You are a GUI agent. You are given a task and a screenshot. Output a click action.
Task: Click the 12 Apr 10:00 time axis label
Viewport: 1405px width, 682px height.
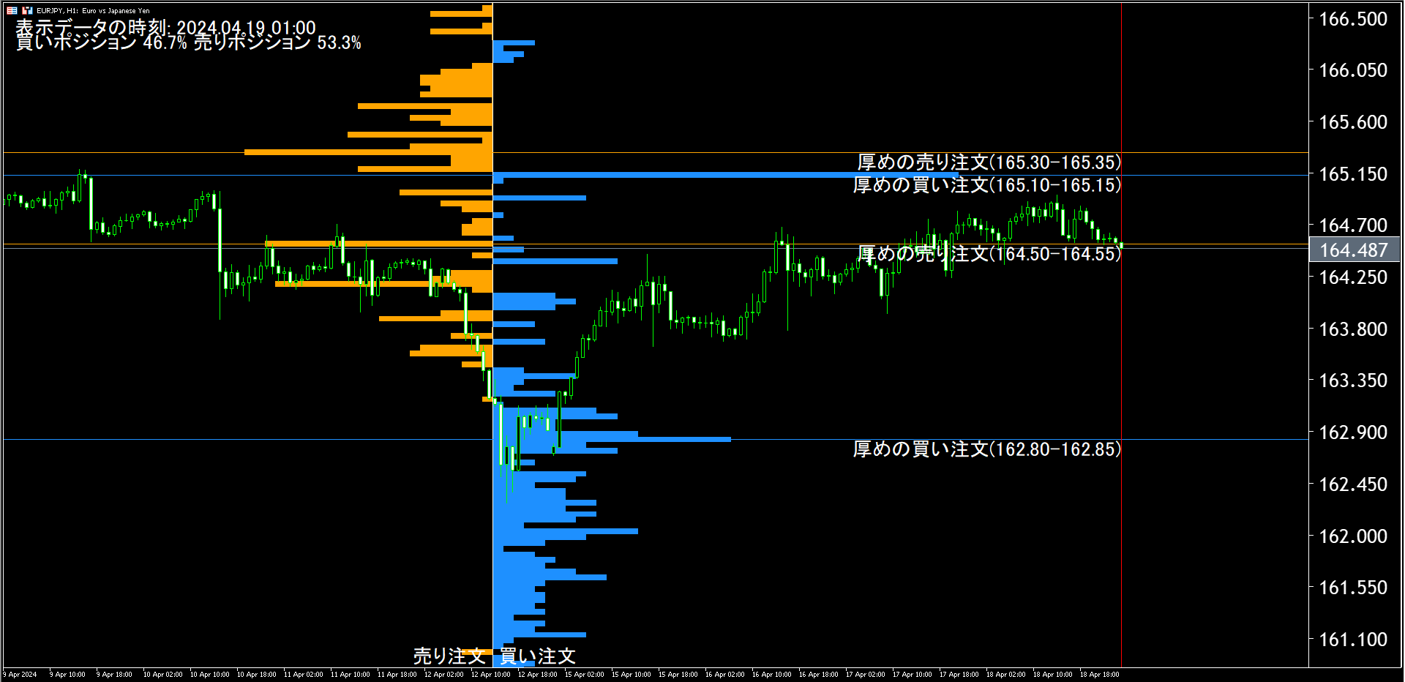tap(490, 675)
